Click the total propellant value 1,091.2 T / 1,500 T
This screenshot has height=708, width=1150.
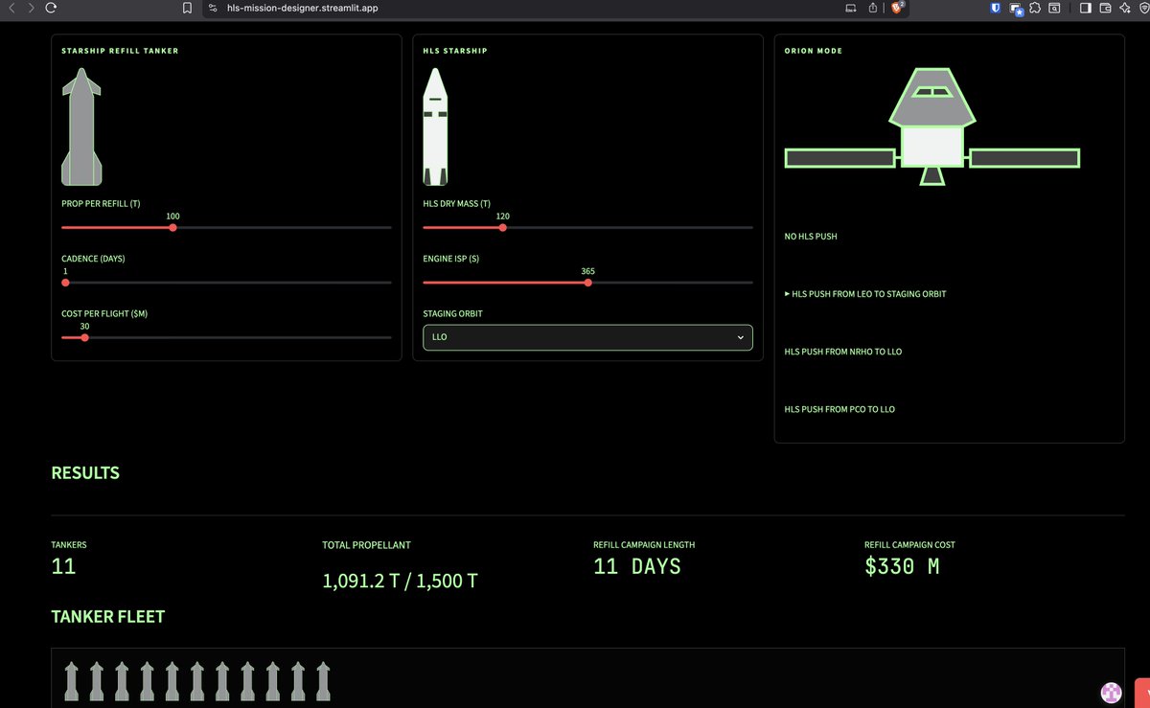pos(400,582)
